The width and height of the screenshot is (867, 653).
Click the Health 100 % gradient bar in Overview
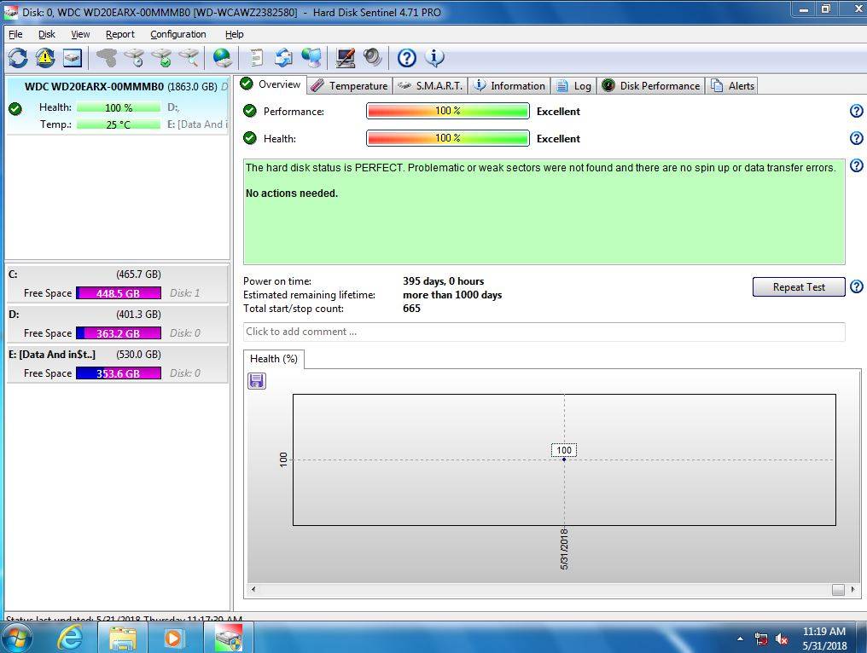click(x=448, y=138)
